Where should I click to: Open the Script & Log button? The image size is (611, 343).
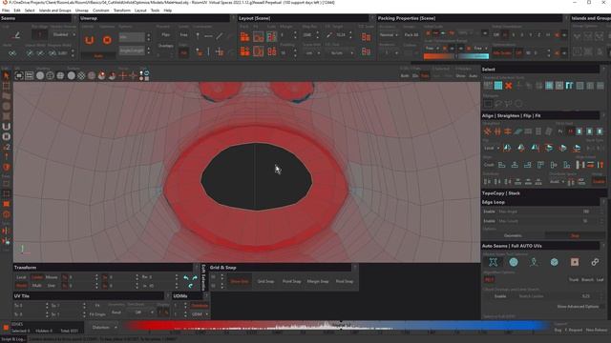coord(13,339)
